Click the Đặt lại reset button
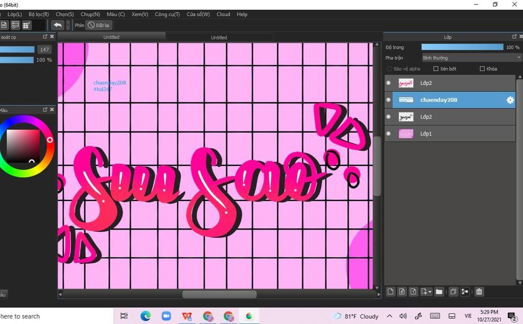Image resolution: width=523 pixels, height=324 pixels. (x=99, y=25)
